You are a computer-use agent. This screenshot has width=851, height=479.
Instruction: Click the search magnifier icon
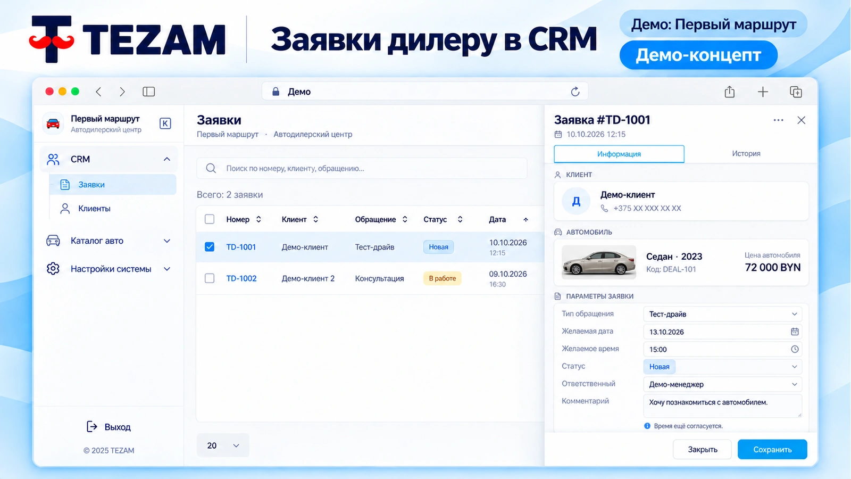pos(211,168)
